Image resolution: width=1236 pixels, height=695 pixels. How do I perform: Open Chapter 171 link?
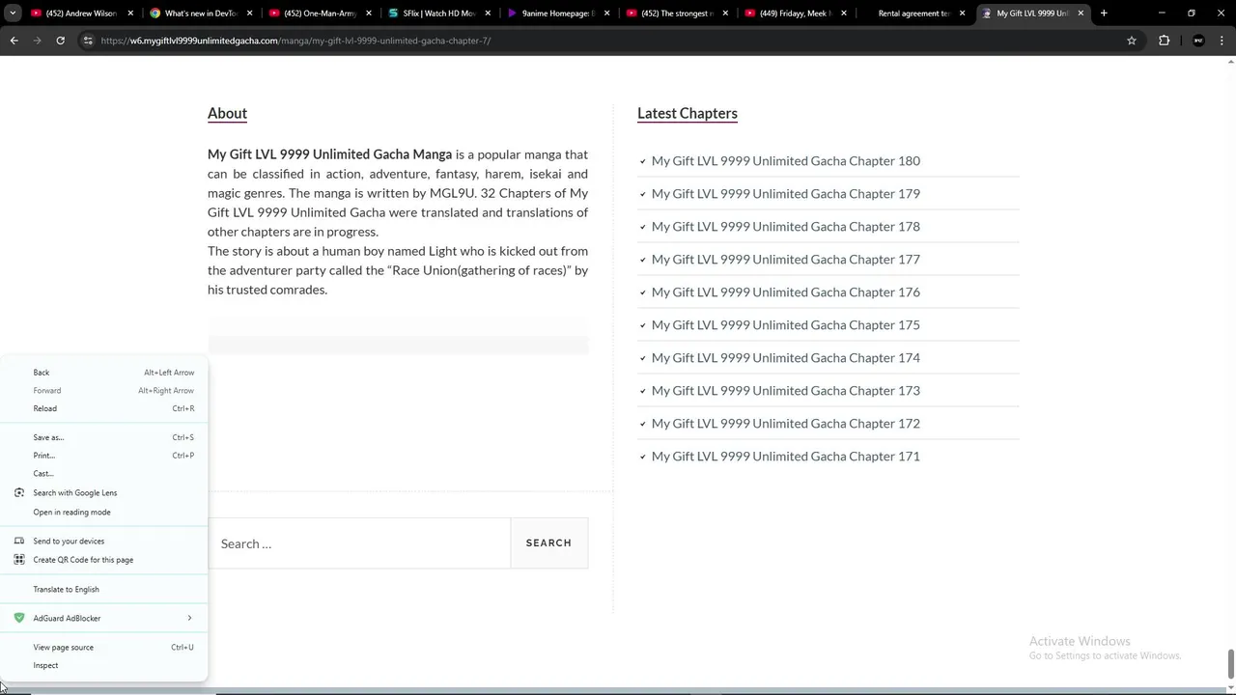point(785,457)
